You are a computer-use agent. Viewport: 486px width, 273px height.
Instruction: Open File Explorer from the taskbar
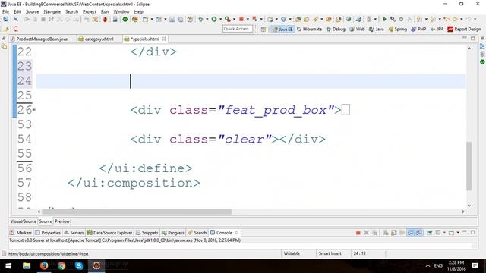(x=27, y=265)
